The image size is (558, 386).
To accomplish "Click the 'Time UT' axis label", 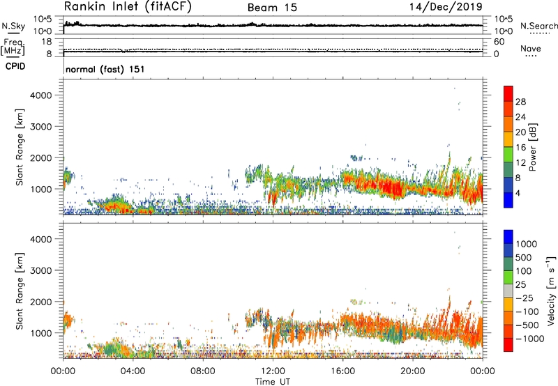I will pyautogui.click(x=273, y=381).
